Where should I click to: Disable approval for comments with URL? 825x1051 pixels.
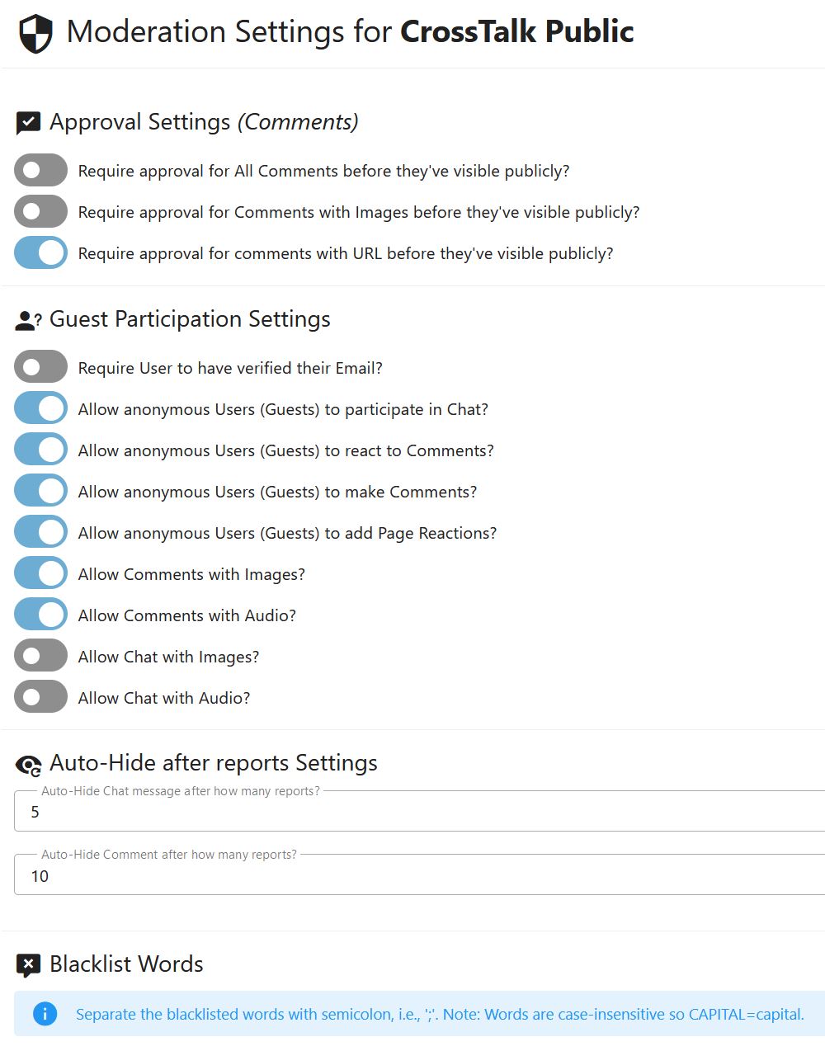pos(40,252)
